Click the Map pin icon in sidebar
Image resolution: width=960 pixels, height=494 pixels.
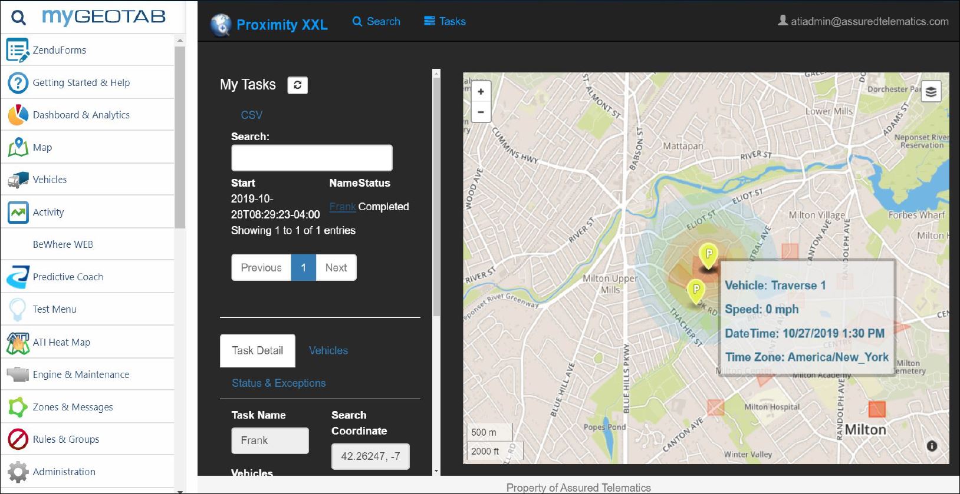click(18, 147)
